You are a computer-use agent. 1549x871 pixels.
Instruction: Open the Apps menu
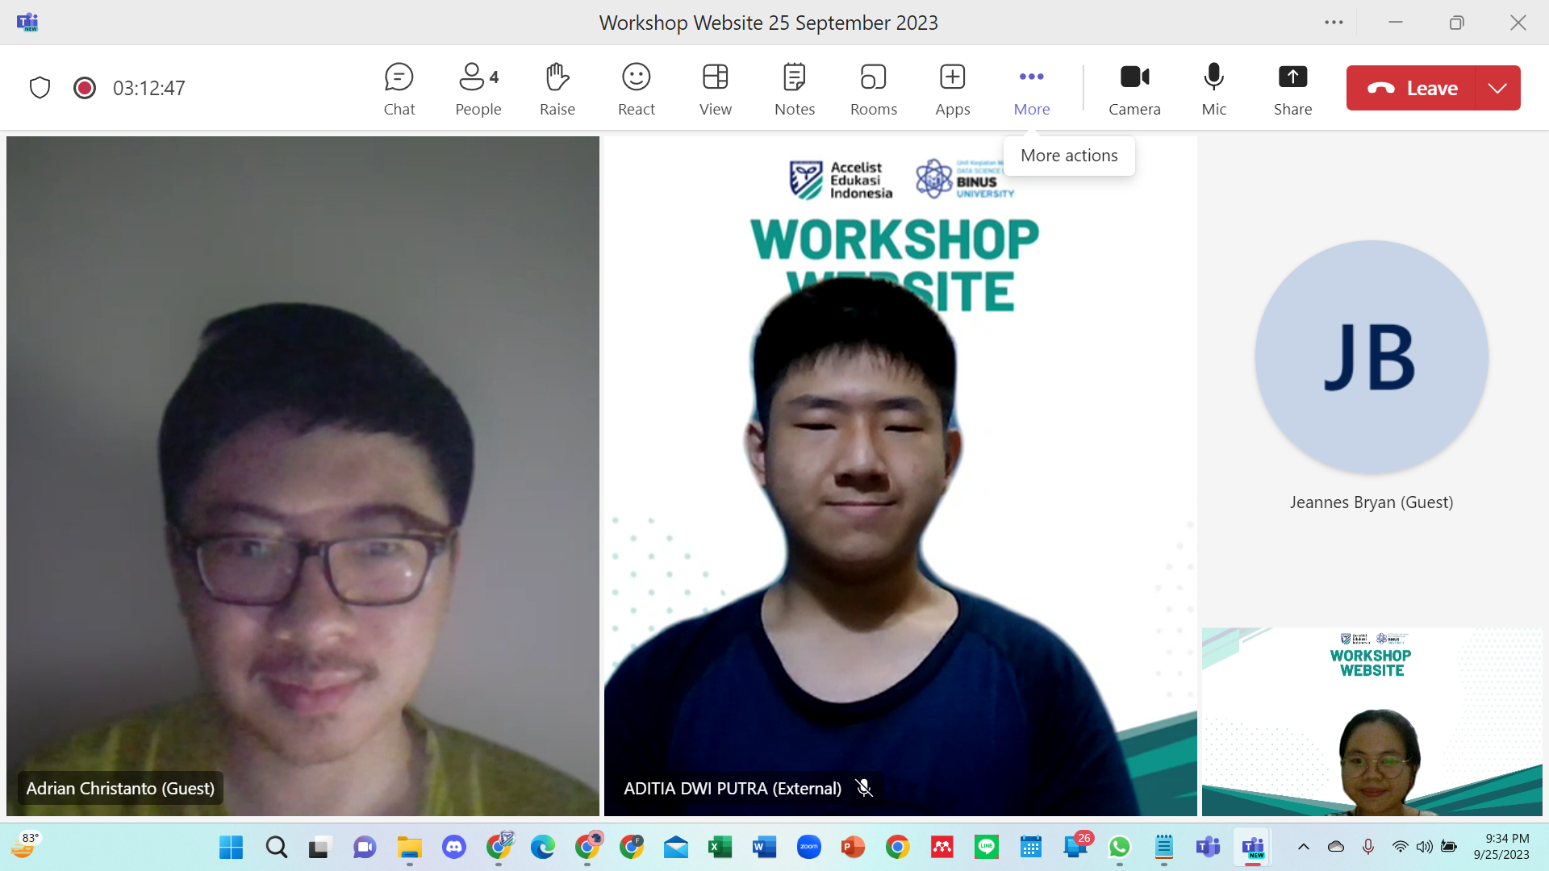point(952,89)
